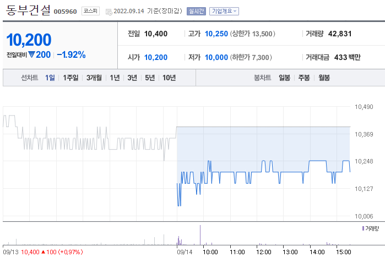This screenshot has height=263, width=385.
Task: Select the 5년 line chart tab
Action: pos(150,78)
